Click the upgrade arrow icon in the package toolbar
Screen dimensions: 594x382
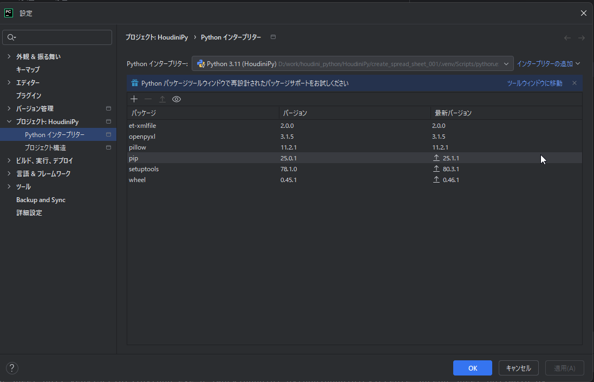point(162,99)
